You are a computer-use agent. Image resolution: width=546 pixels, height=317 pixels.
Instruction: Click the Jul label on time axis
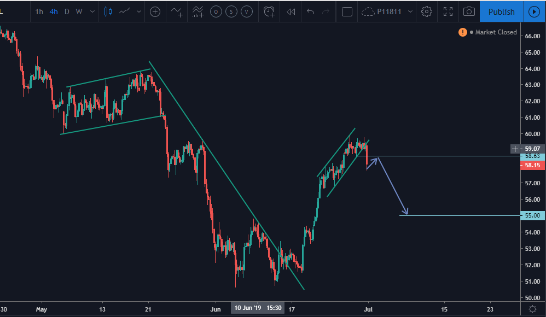pyautogui.click(x=368, y=309)
